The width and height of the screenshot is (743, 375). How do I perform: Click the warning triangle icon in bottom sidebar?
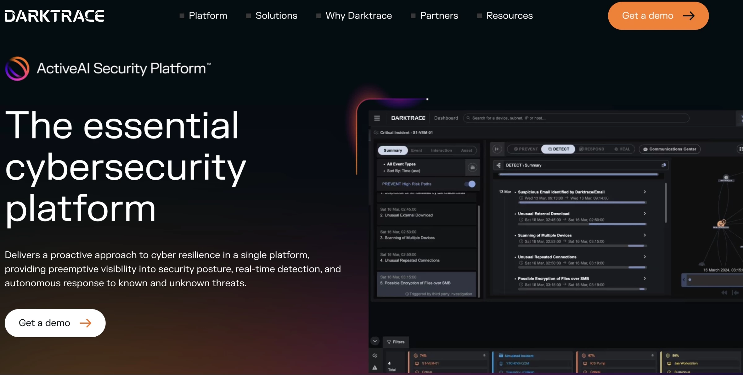pyautogui.click(x=375, y=368)
